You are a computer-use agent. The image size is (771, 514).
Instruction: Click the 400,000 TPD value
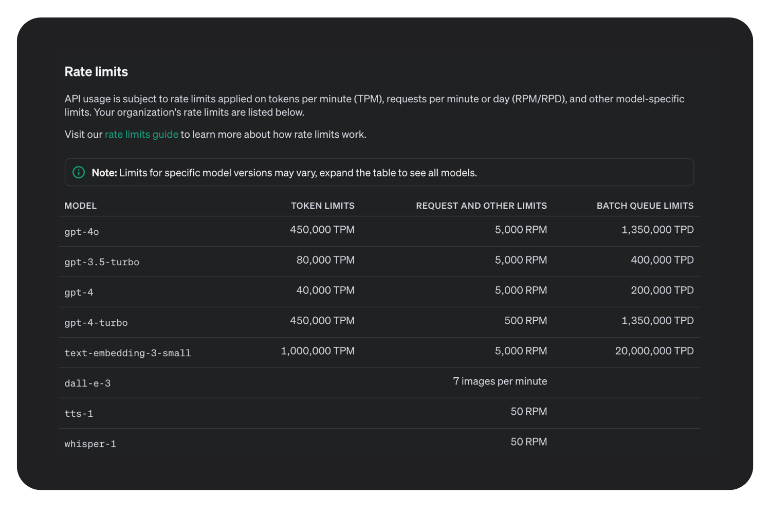coord(663,260)
